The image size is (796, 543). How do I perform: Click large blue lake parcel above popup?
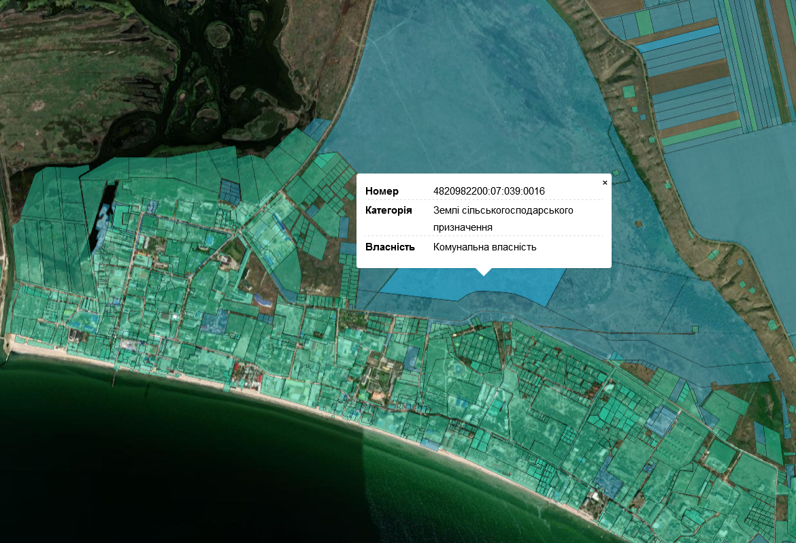pos(469,102)
